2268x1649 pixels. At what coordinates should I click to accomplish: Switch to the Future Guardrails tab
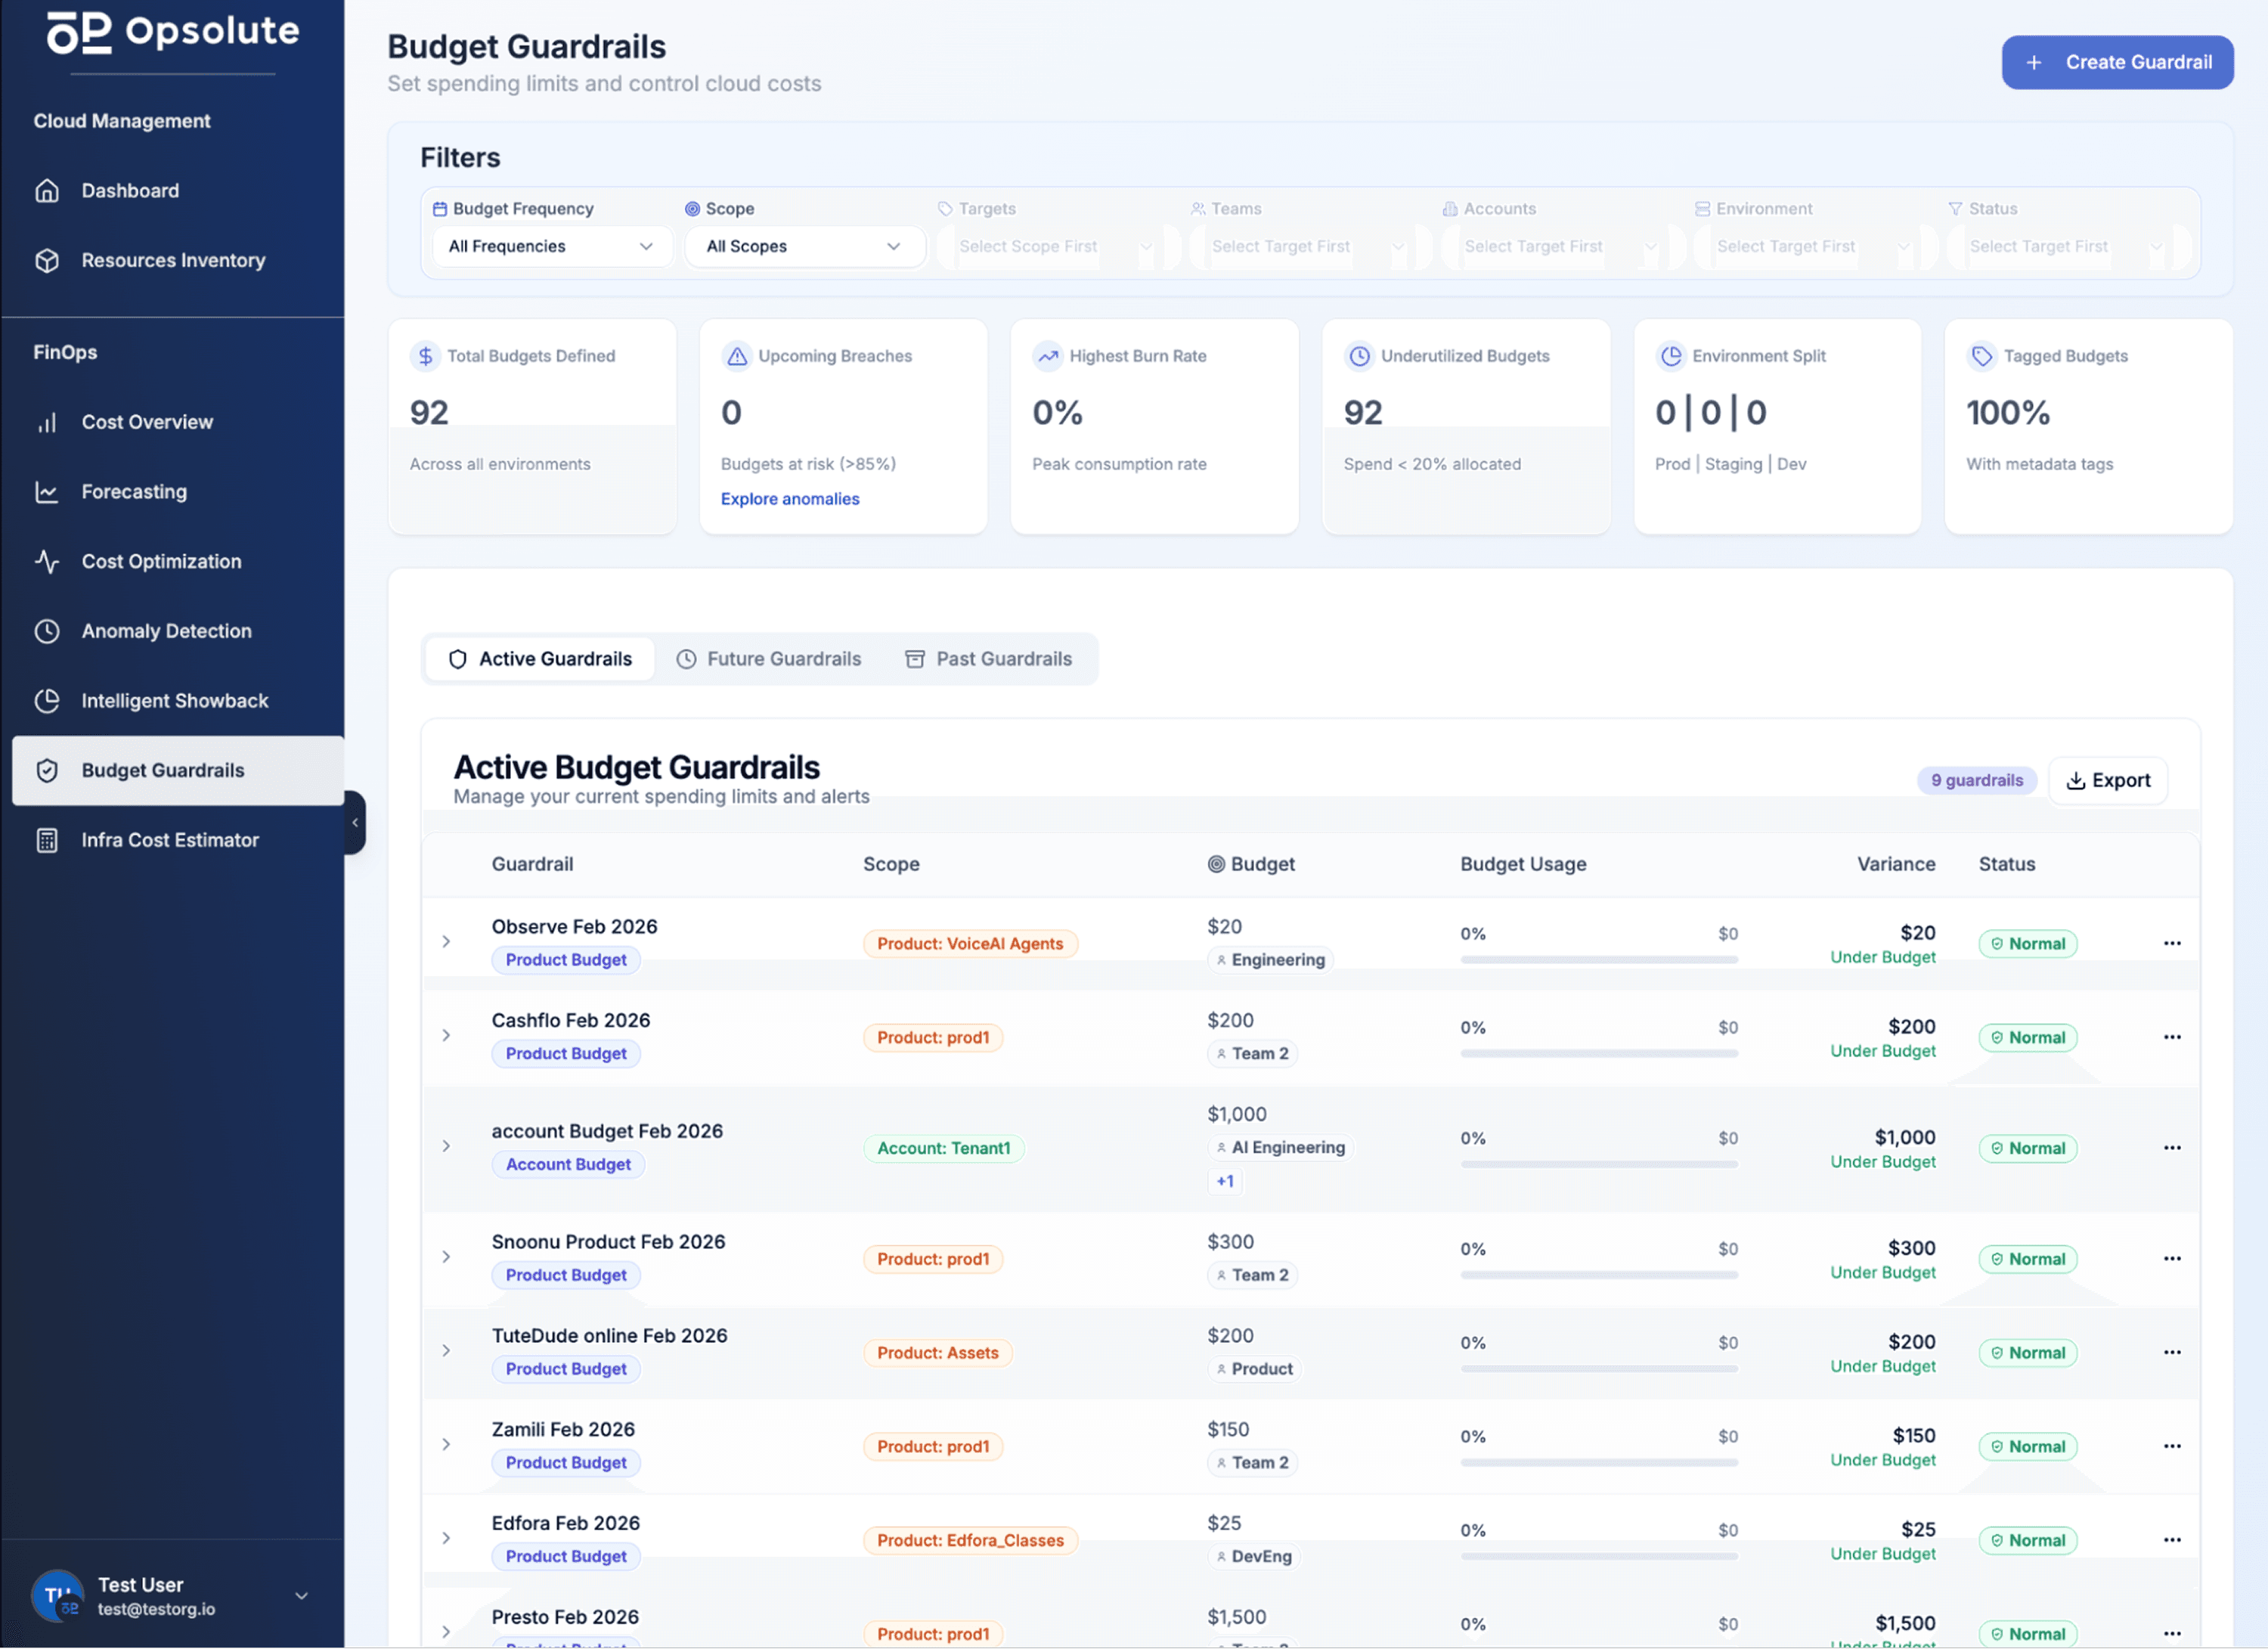(x=768, y=659)
